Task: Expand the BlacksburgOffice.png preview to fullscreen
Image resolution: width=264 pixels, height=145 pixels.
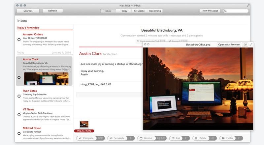Action: pos(251,44)
